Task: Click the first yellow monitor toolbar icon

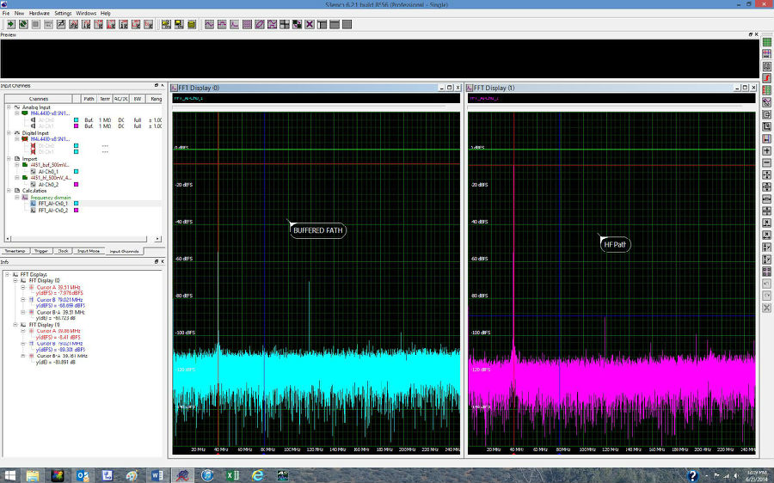Action: pos(166,24)
